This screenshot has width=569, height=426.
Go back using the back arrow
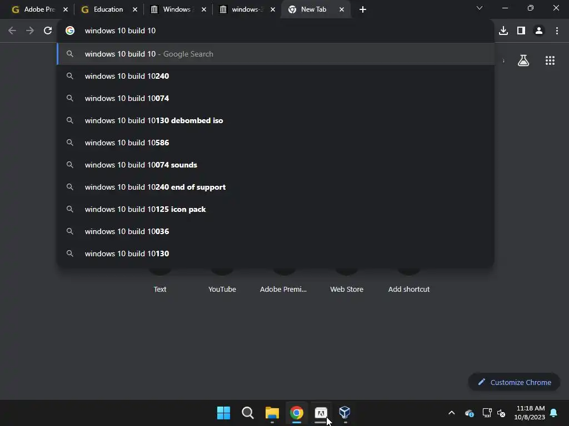pyautogui.click(x=12, y=31)
